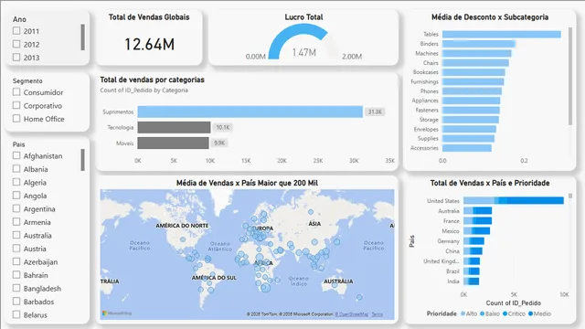Enable the Consumidor segment checkbox
The height and width of the screenshot is (329, 585).
pyautogui.click(x=16, y=91)
